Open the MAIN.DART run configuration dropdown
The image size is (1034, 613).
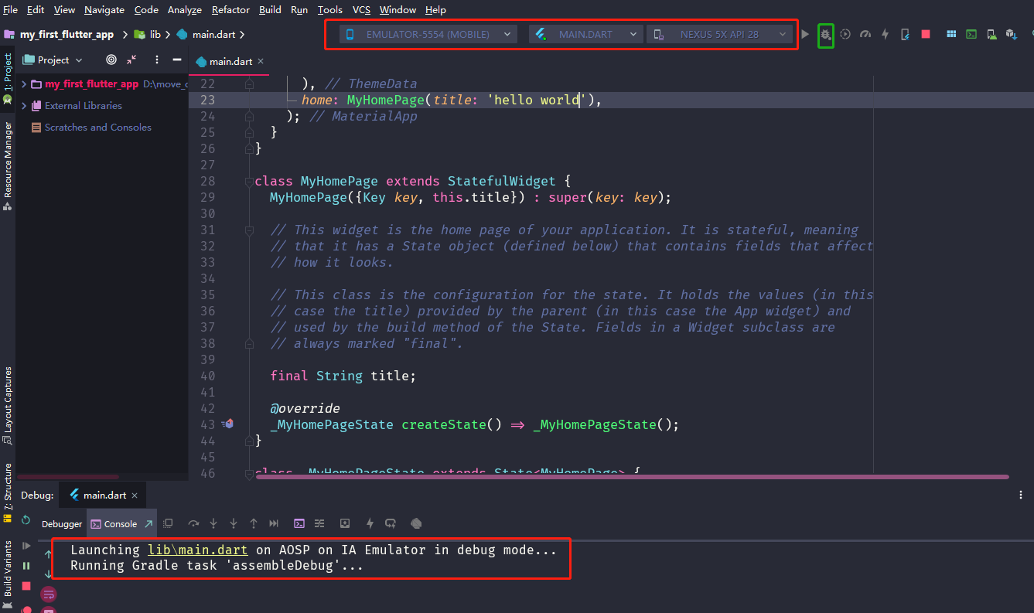tap(586, 34)
